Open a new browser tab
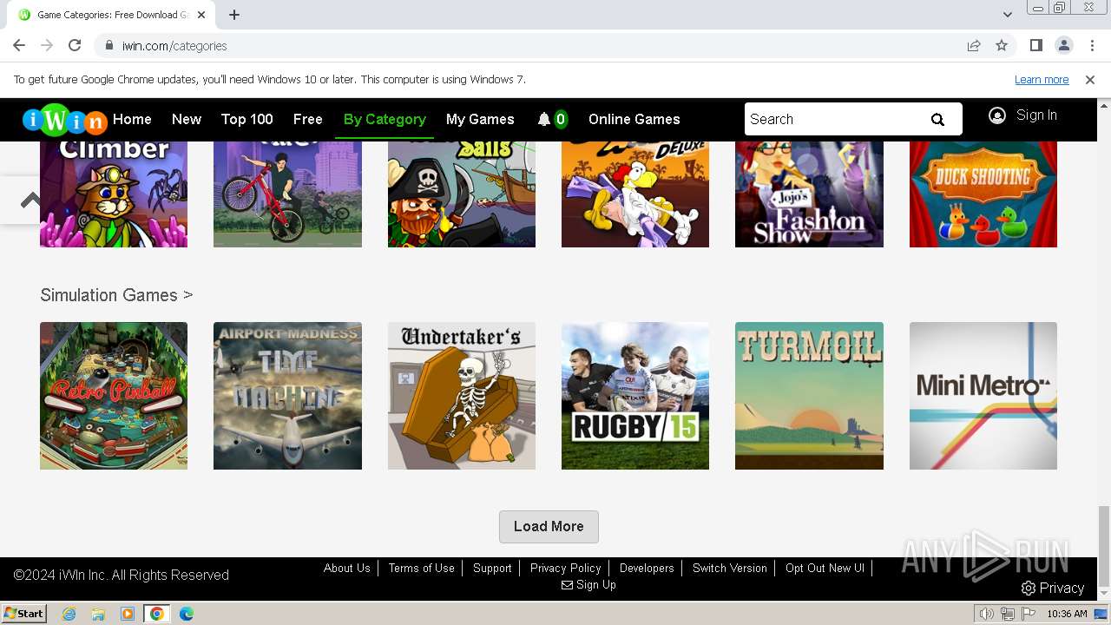Image resolution: width=1111 pixels, height=625 pixels. tap(234, 15)
